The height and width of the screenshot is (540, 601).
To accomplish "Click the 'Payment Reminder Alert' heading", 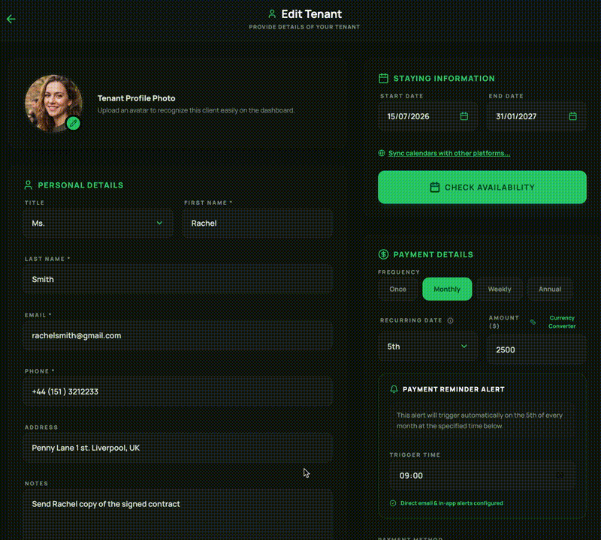I will coord(454,389).
